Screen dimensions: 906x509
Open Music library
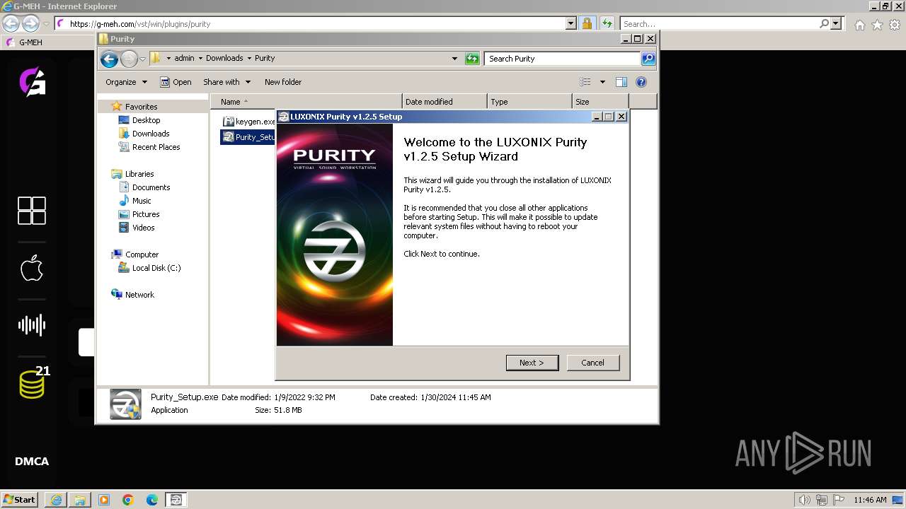(x=142, y=201)
